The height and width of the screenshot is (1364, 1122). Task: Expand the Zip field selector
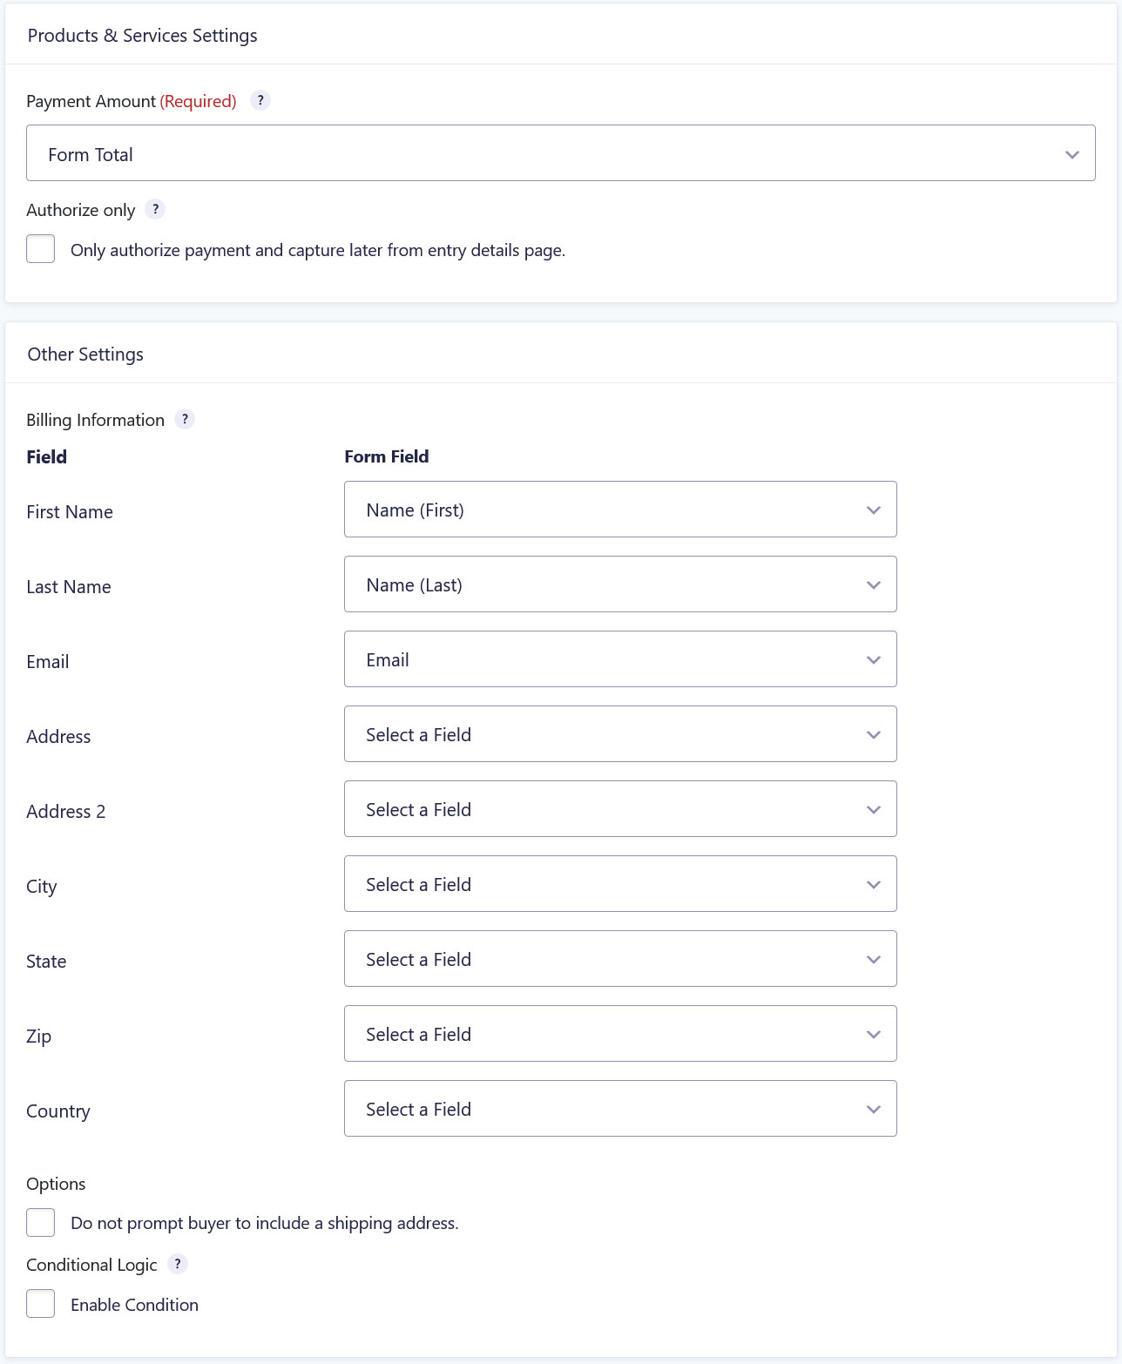[x=620, y=1034]
